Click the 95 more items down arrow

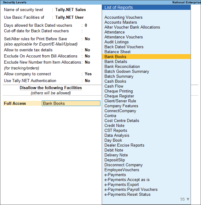[188, 199]
